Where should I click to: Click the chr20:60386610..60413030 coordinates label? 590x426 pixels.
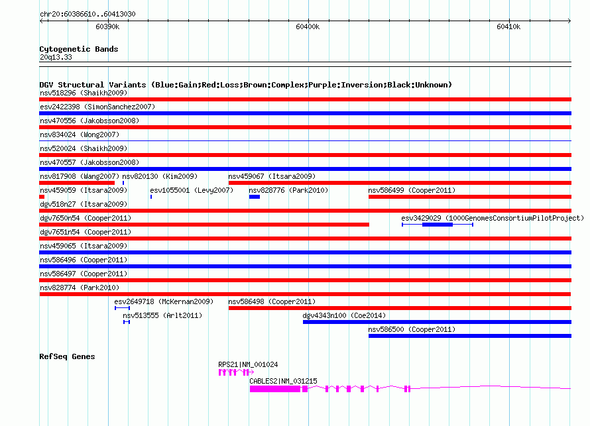[x=88, y=14]
